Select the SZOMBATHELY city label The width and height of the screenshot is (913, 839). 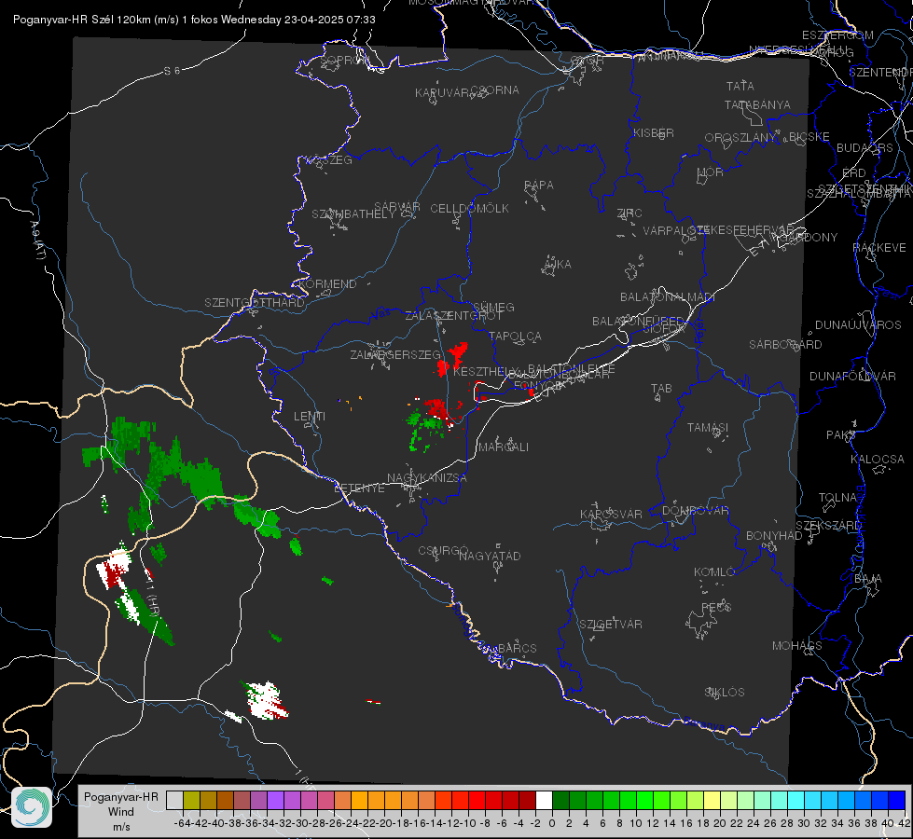pos(353,214)
